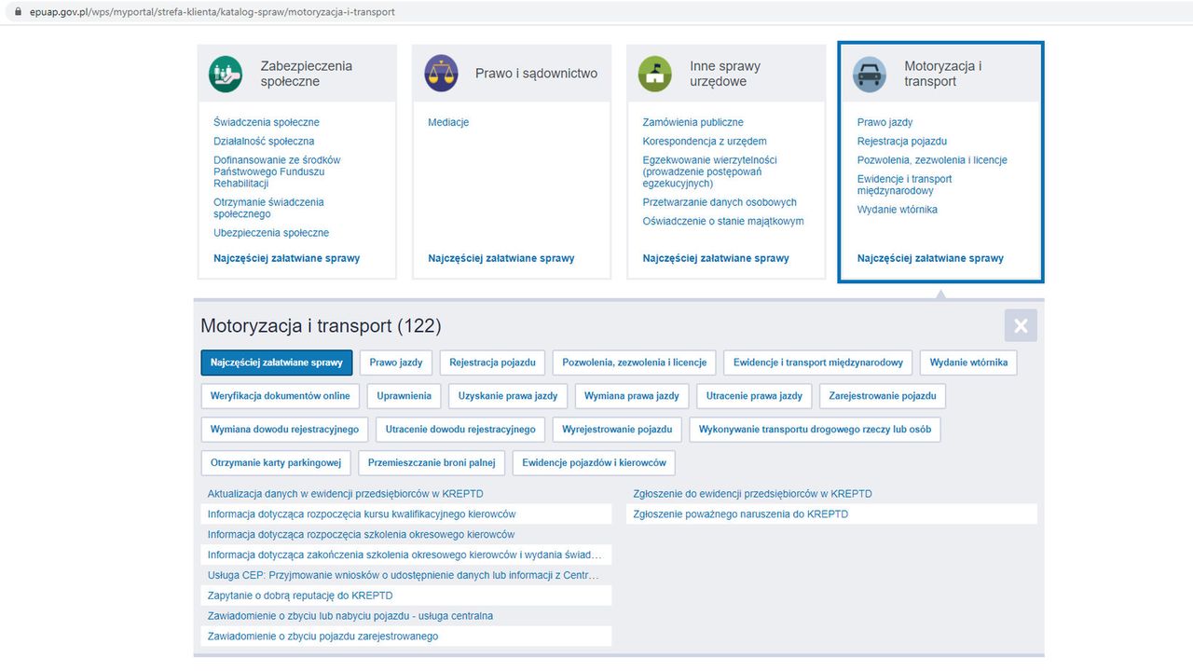Click the Inne sprawy urzędowe card title
1193x671 pixels.
click(725, 74)
